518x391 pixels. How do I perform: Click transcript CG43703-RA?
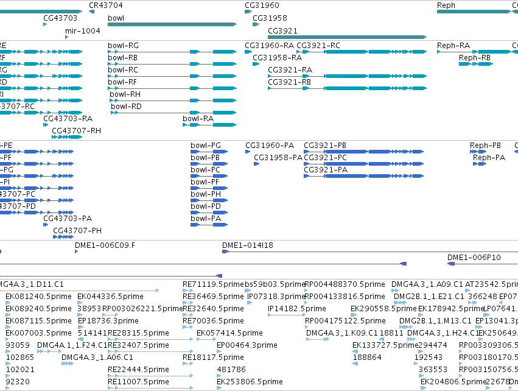(46, 125)
